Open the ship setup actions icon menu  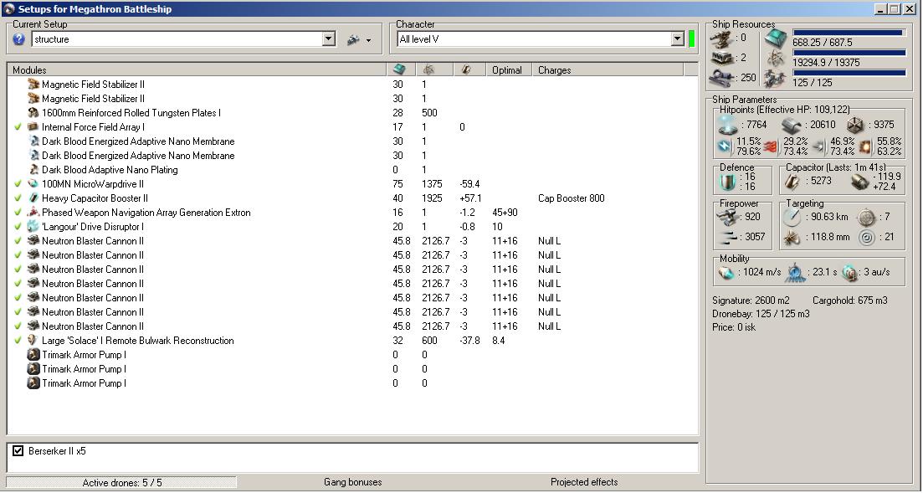pyautogui.click(x=358, y=40)
